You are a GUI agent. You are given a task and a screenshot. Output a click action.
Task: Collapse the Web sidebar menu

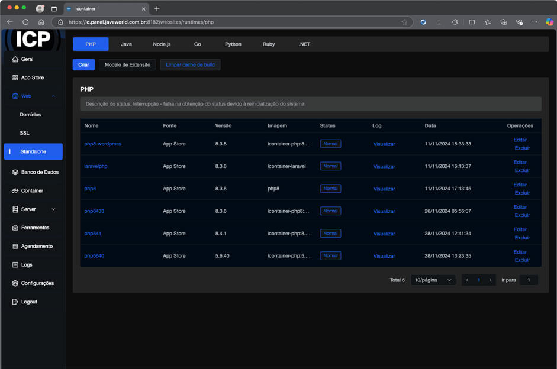(x=53, y=96)
